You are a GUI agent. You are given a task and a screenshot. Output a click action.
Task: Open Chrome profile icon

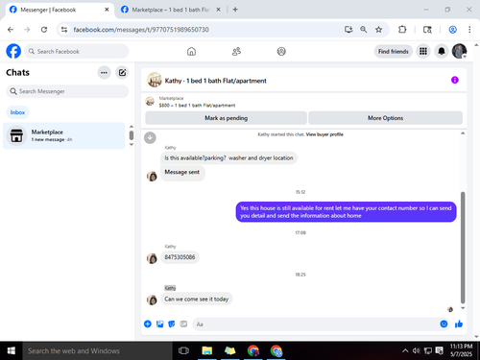(452, 30)
